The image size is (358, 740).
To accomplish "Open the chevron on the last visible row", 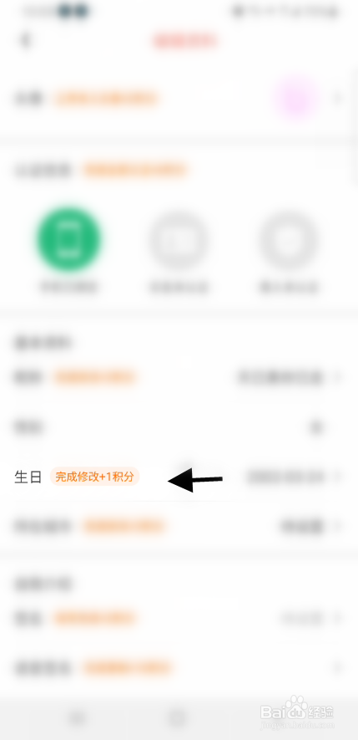I will pos(337,668).
